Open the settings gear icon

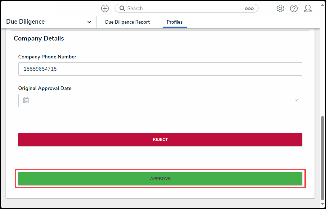[280, 9]
